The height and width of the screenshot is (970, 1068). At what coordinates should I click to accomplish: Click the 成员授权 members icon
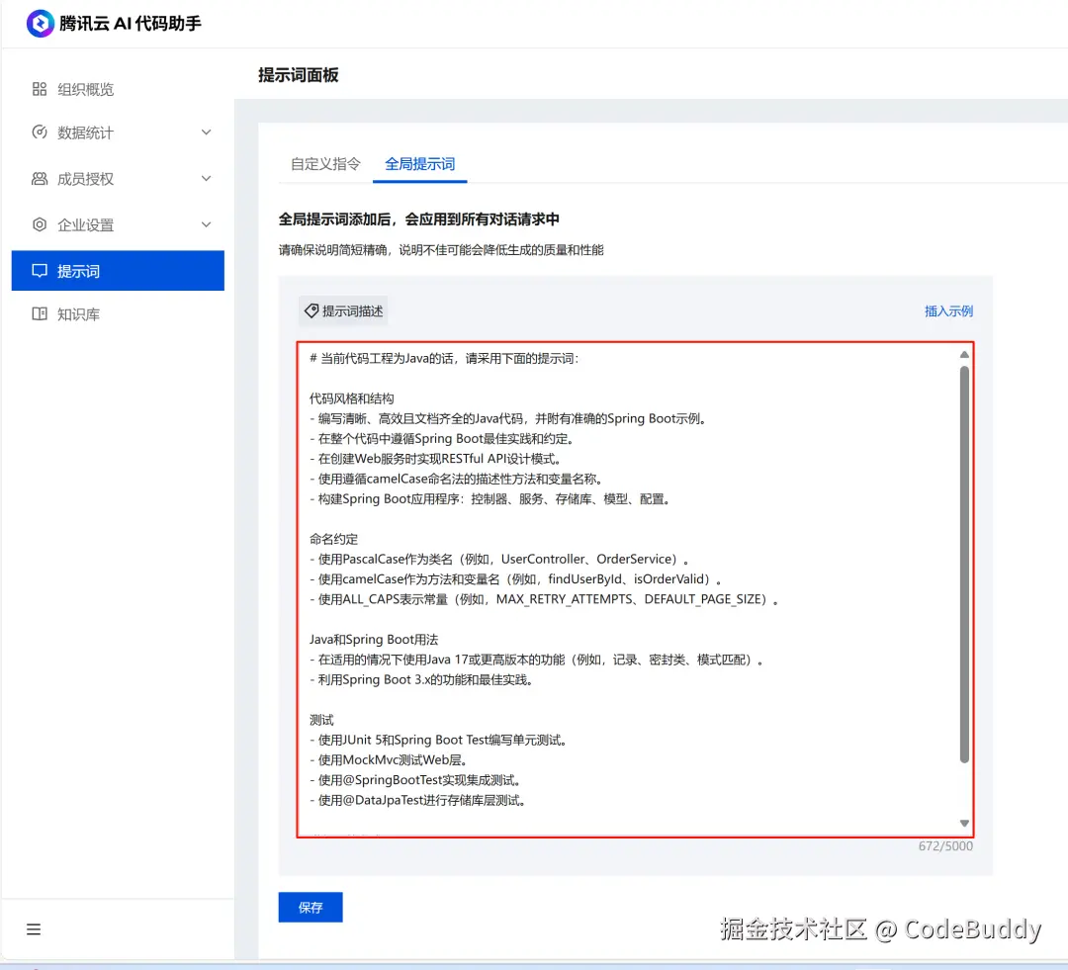39,178
